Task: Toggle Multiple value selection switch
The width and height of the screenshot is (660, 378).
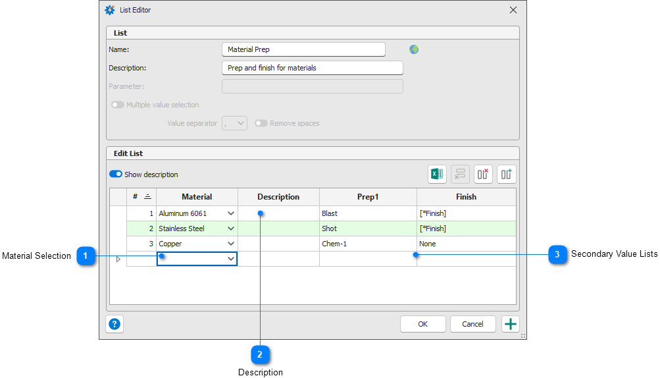Action: point(117,105)
